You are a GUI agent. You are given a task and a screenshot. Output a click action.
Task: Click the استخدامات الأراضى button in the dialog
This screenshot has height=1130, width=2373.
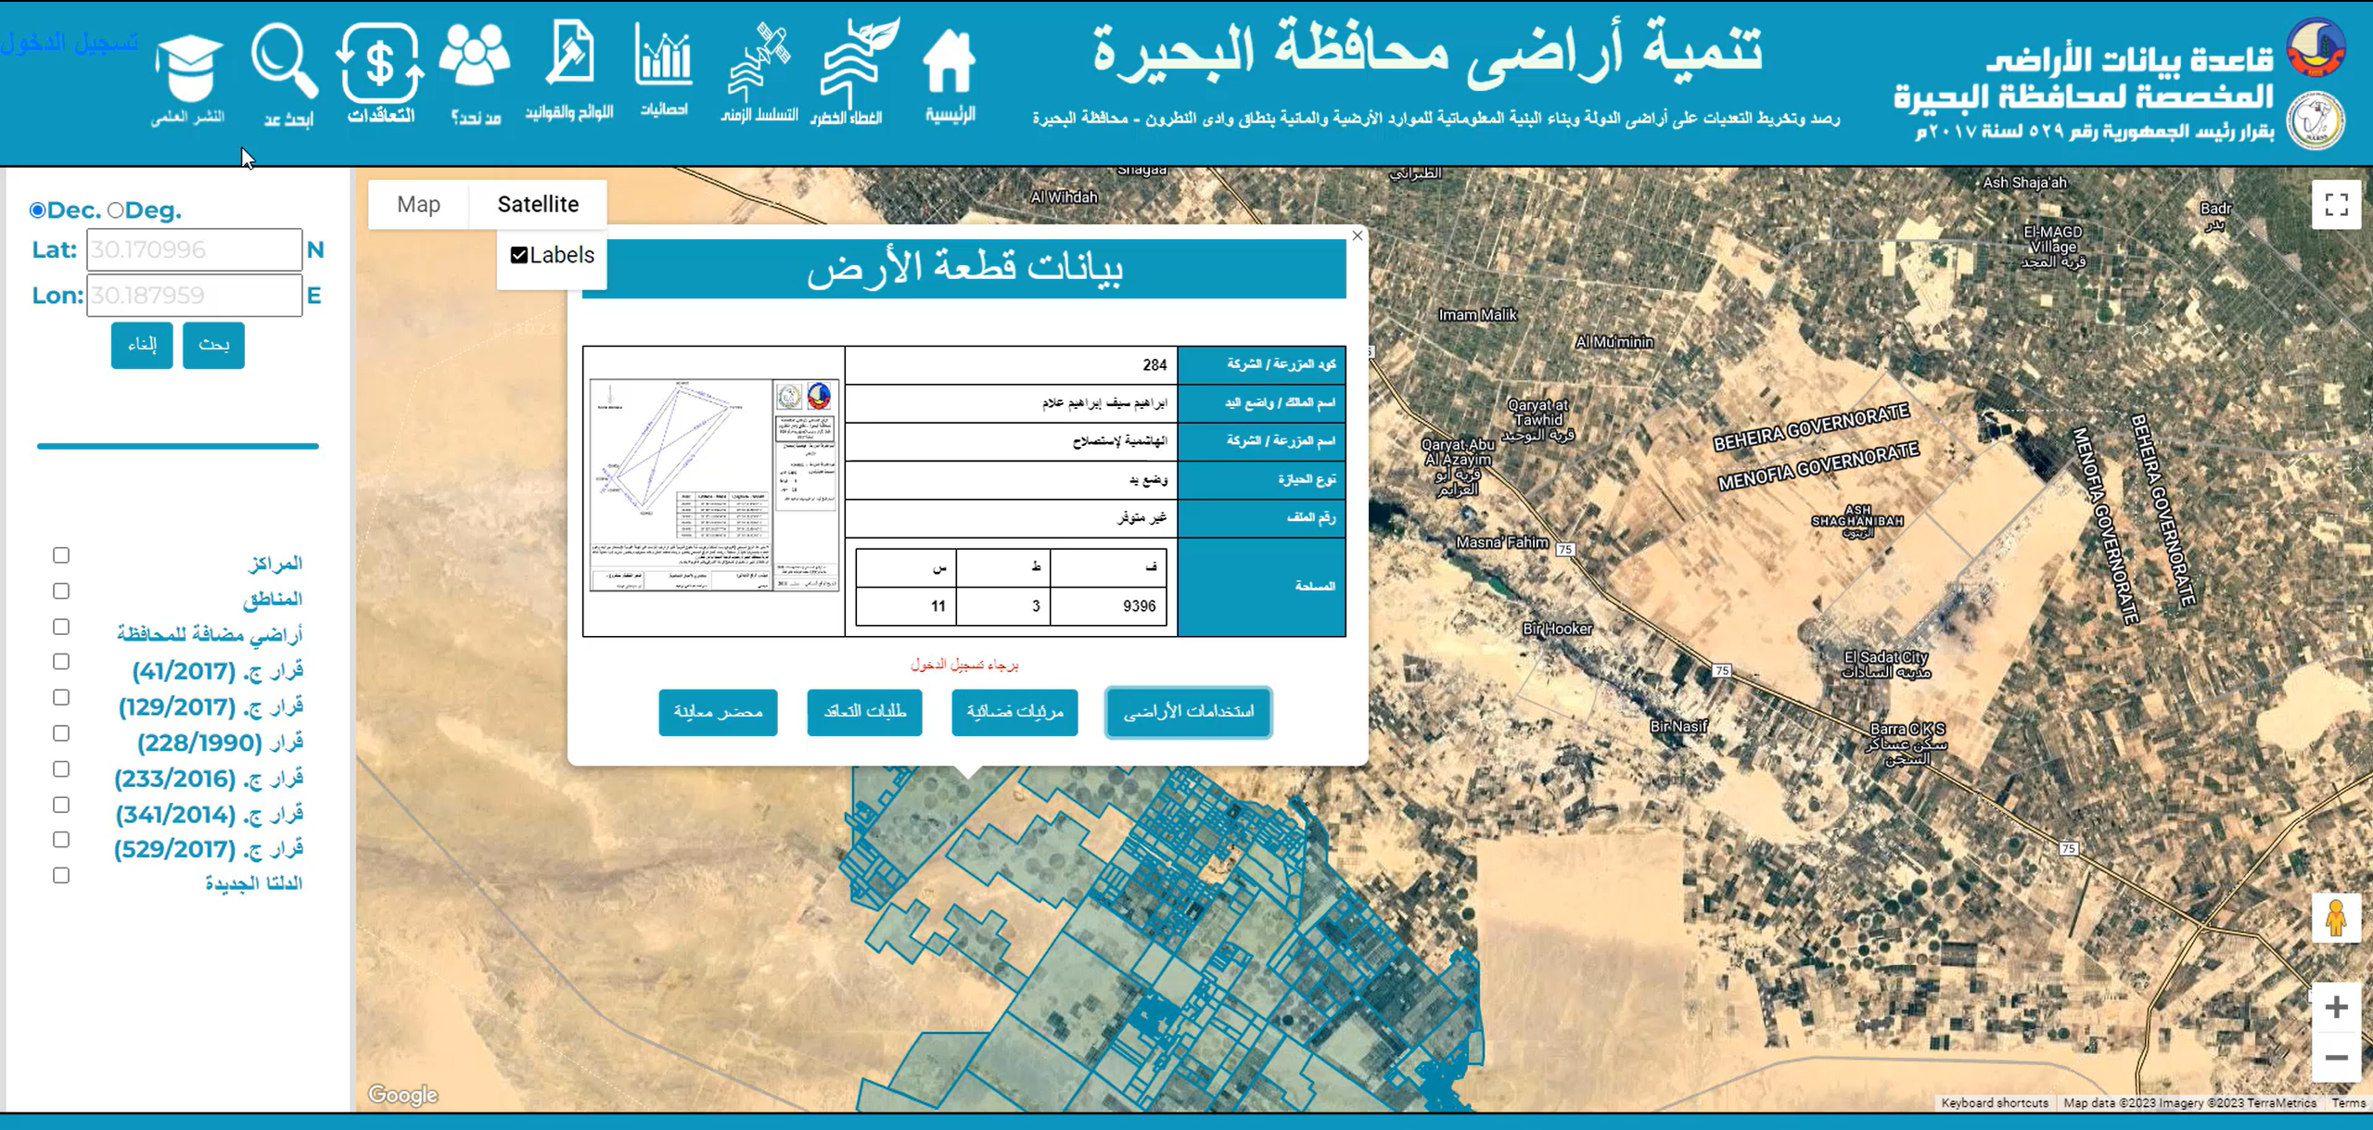[x=1187, y=713]
